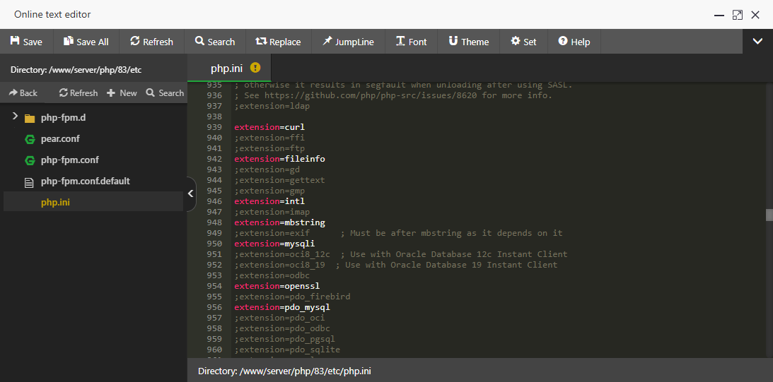Open the Search tool in toolbar

click(x=215, y=42)
